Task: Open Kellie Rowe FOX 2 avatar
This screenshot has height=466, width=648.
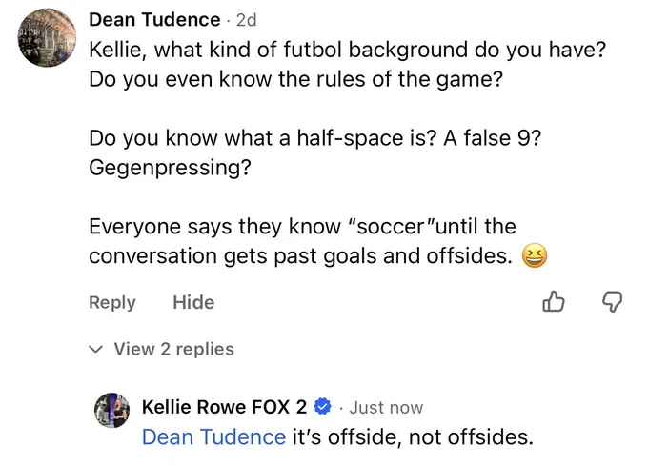Action: 111,410
